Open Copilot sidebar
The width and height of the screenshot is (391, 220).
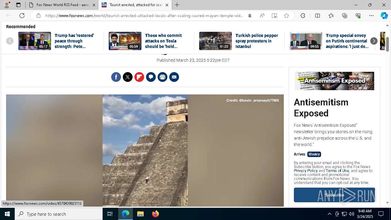[x=384, y=16]
